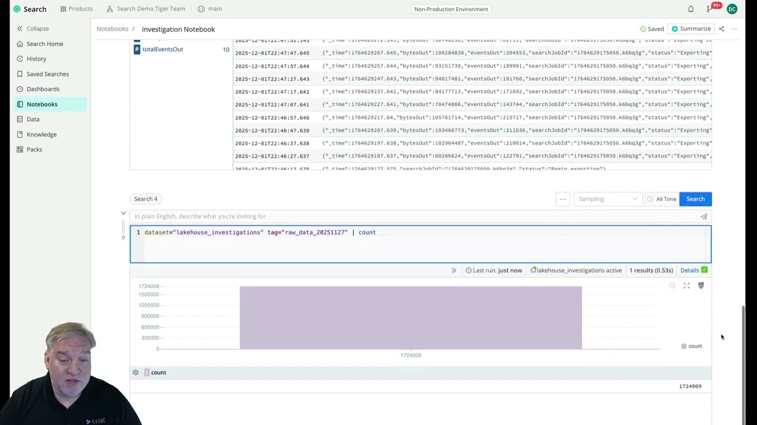Open the DC user avatar menu
757x425 pixels.
pyautogui.click(x=732, y=9)
